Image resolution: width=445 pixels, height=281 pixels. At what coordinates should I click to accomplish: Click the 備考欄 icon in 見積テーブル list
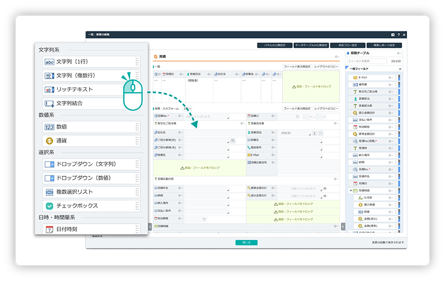(x=355, y=85)
